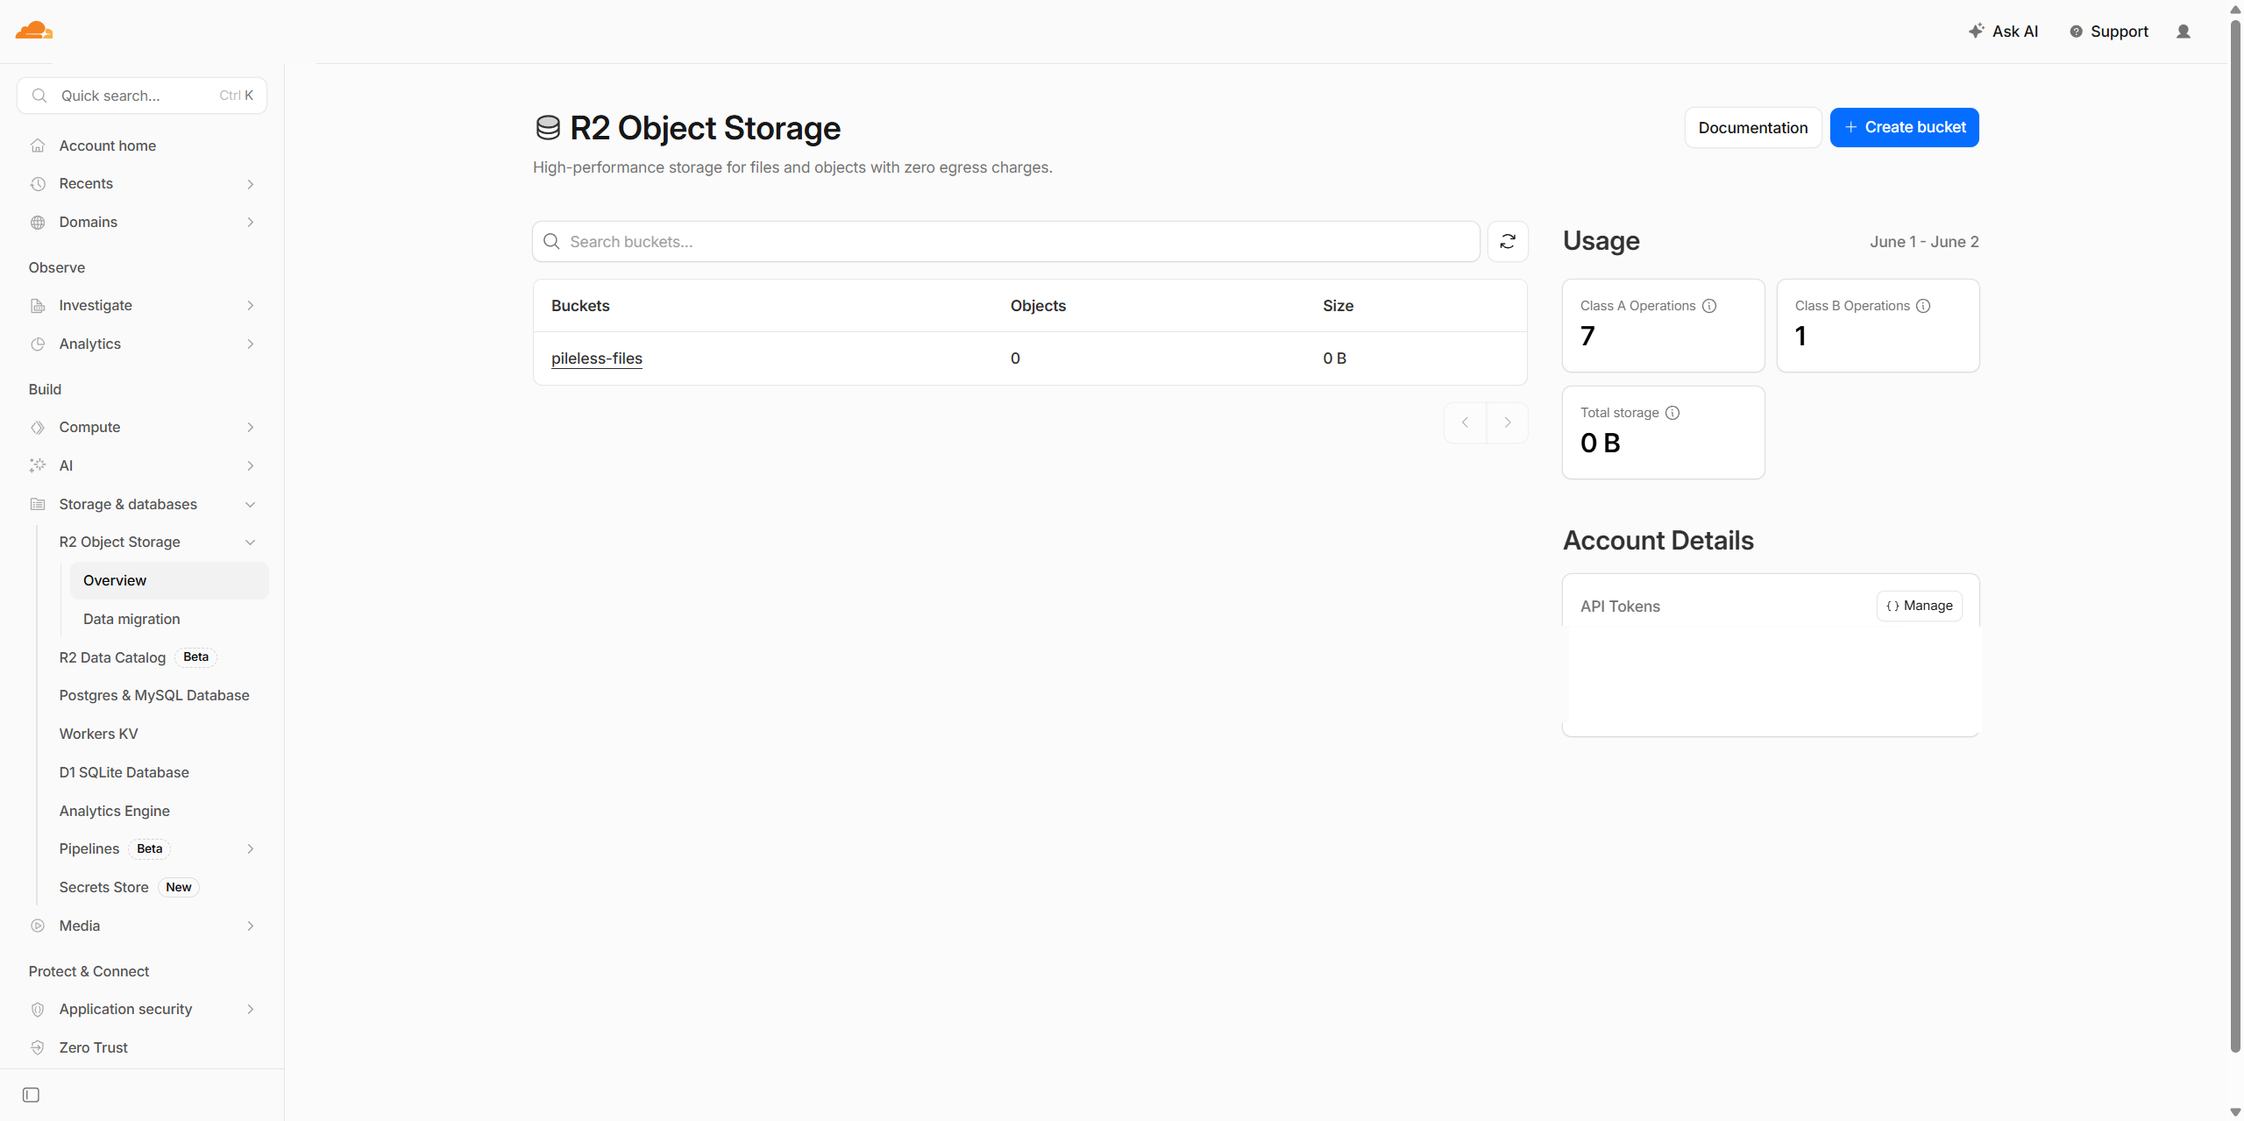Click the Compute diamond icon
This screenshot has width=2244, height=1121.
click(x=38, y=428)
